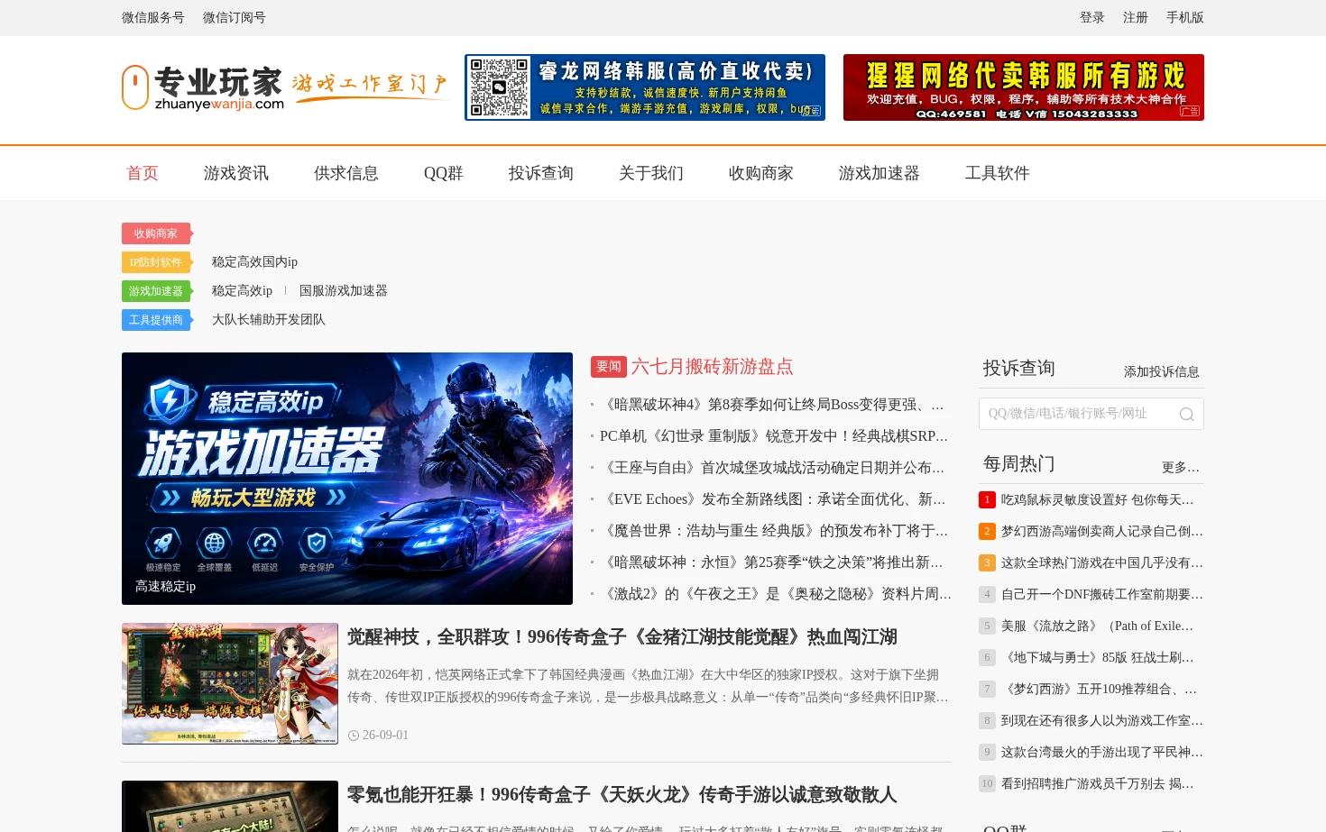The width and height of the screenshot is (1326, 832).
Task: Click the search magnifier icon in complaint query
Action: (x=1186, y=414)
